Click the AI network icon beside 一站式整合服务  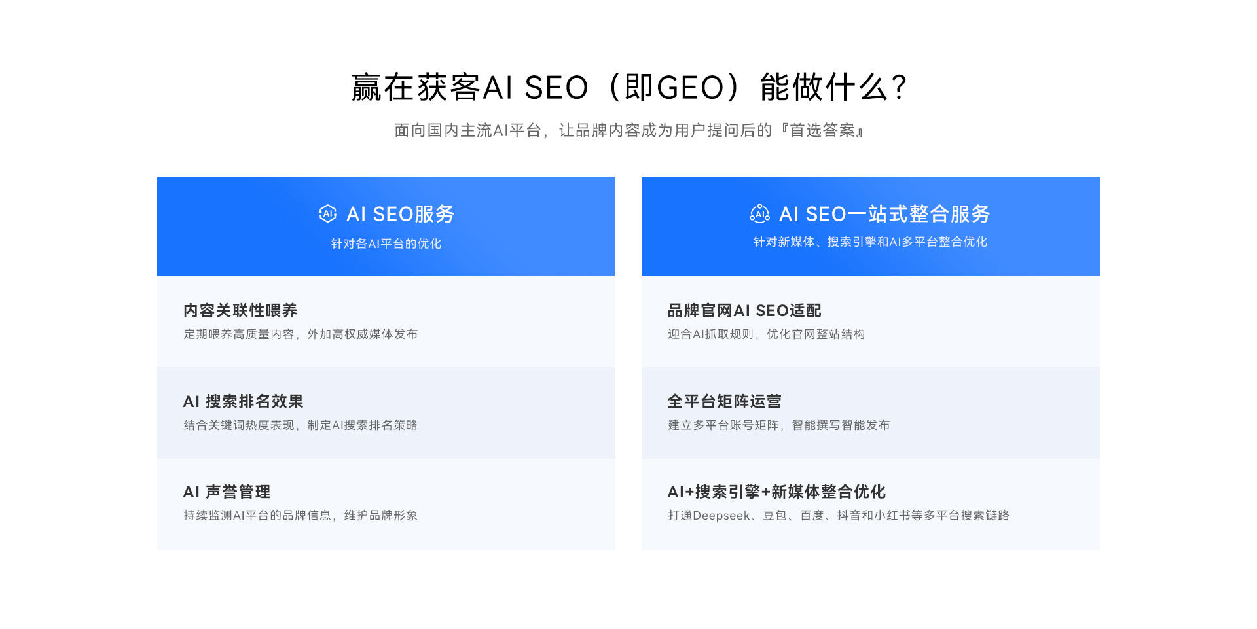(759, 213)
